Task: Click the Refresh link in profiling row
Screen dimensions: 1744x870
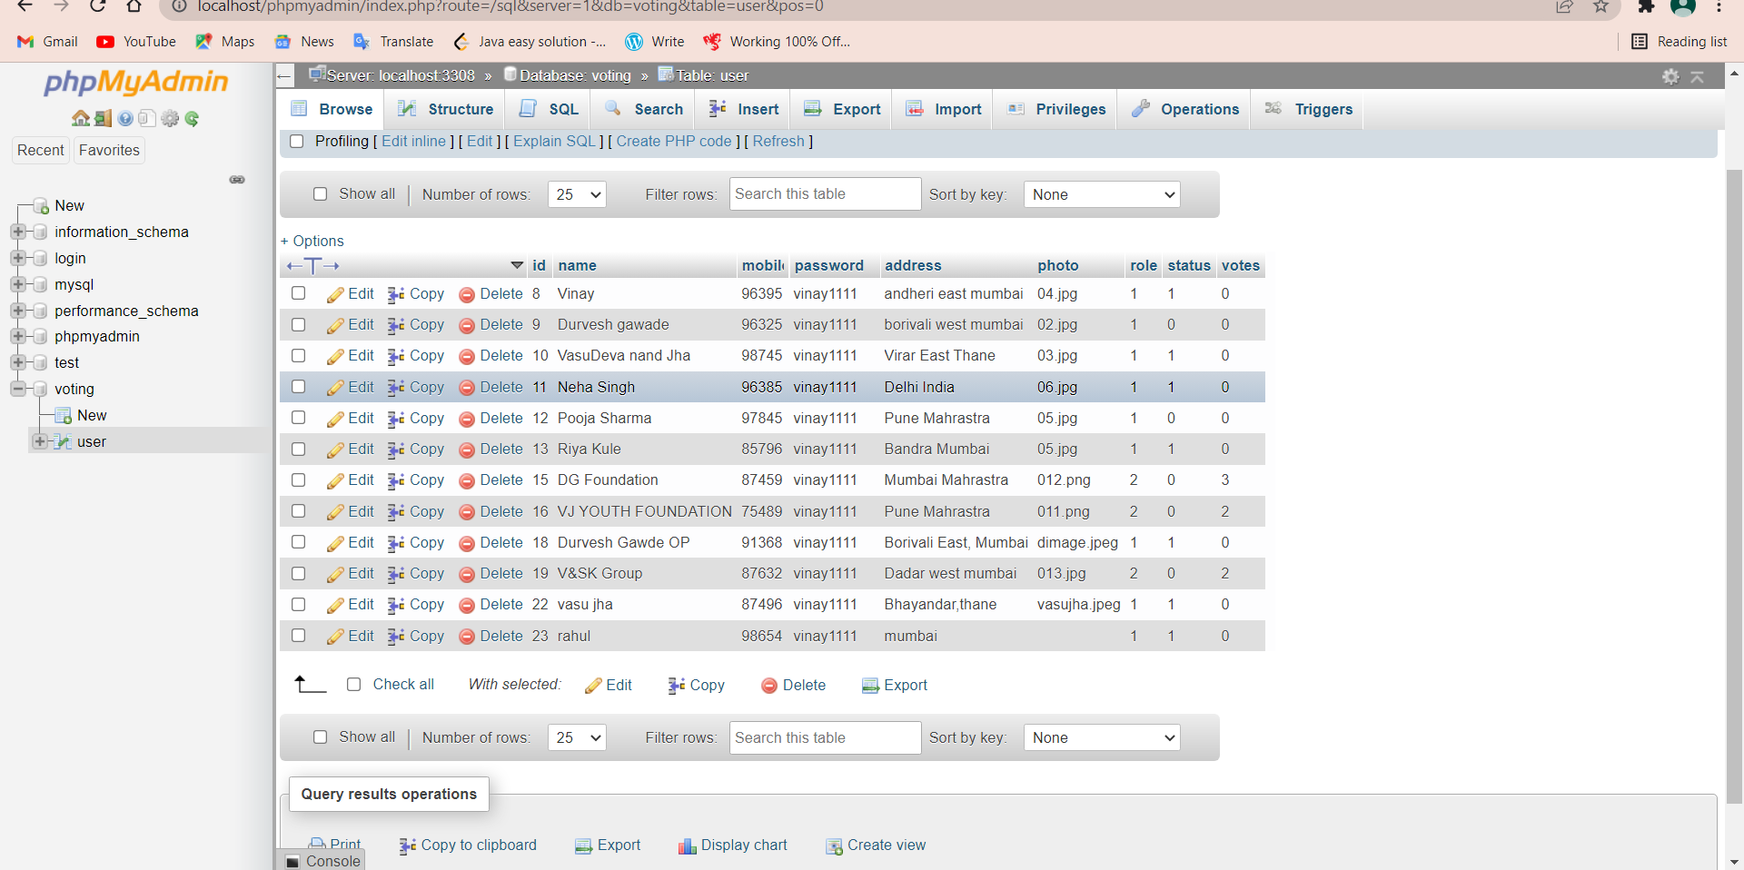Action: point(778,142)
